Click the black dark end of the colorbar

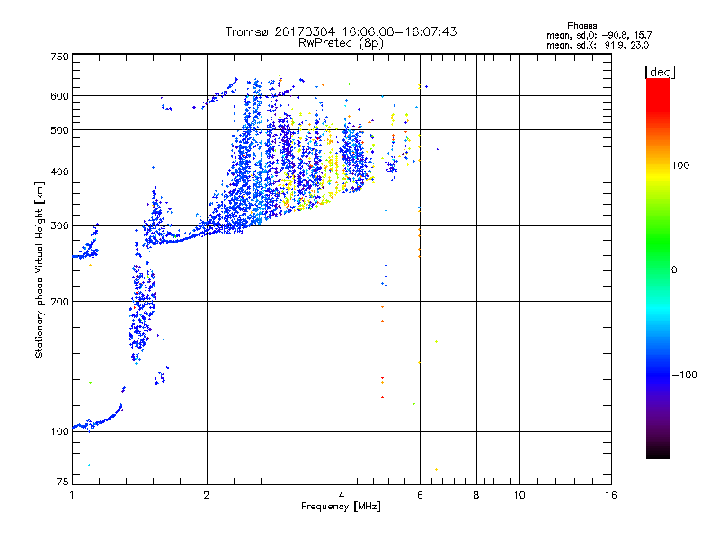point(658,449)
